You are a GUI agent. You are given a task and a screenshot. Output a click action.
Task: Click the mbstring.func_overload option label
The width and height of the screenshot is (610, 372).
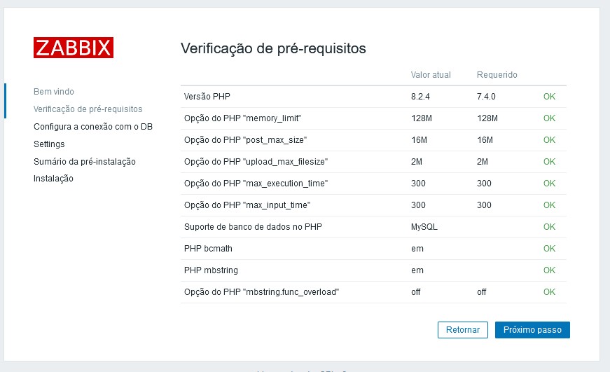tap(261, 292)
